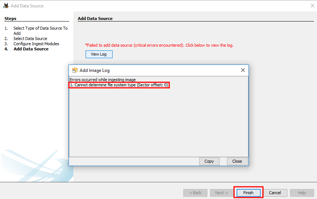Click the red failed to add data source message

click(159, 45)
